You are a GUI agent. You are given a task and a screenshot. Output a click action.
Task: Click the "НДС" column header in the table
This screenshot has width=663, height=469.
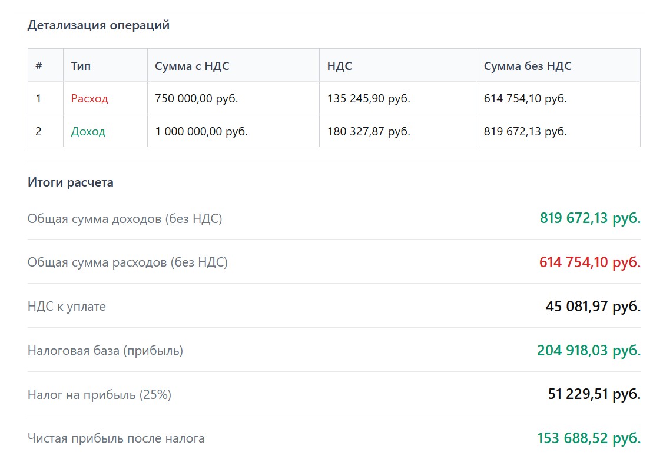coord(339,66)
